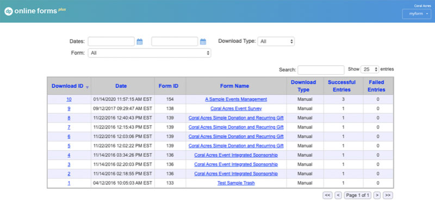Go to first page with << button
435x205 pixels.
click(327, 195)
